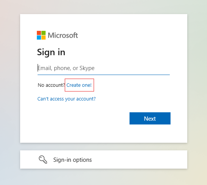The height and width of the screenshot is (185, 207).
Task: Focus the Email, phone, or Skype field
Action: pyautogui.click(x=104, y=68)
